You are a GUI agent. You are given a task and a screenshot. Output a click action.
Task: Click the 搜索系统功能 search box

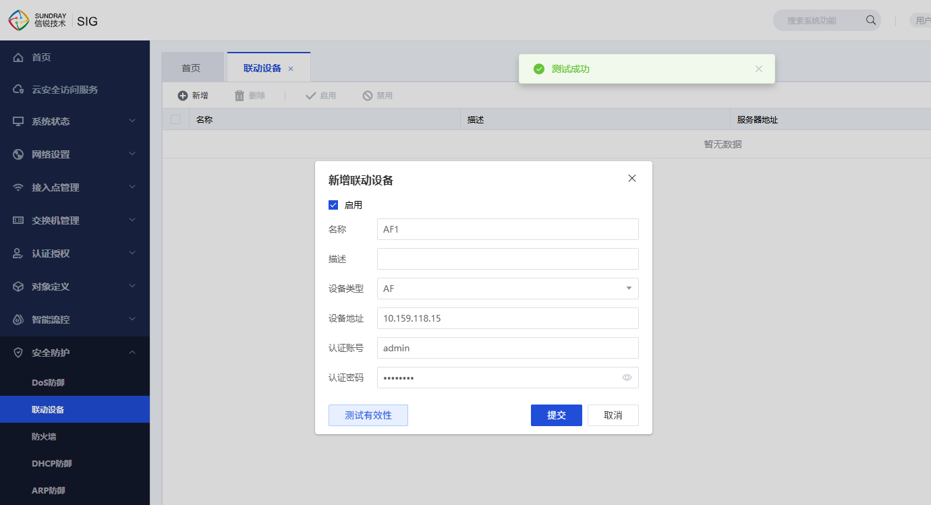point(826,20)
